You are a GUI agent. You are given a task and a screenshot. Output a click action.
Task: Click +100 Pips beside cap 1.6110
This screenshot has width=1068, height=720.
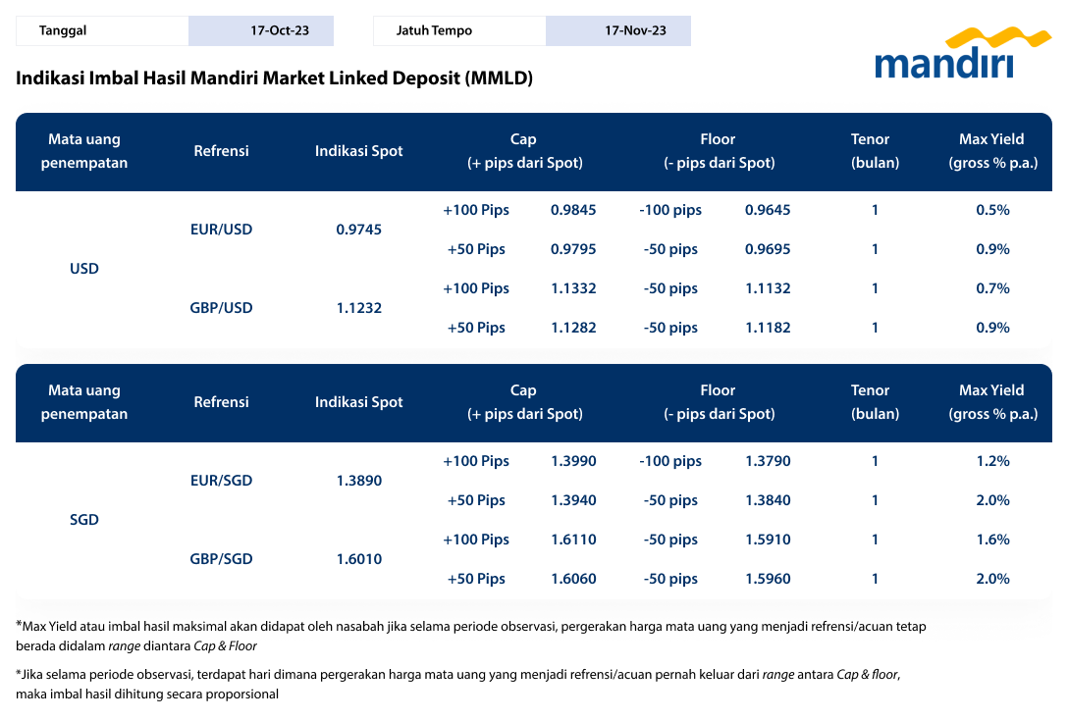pyautogui.click(x=476, y=540)
